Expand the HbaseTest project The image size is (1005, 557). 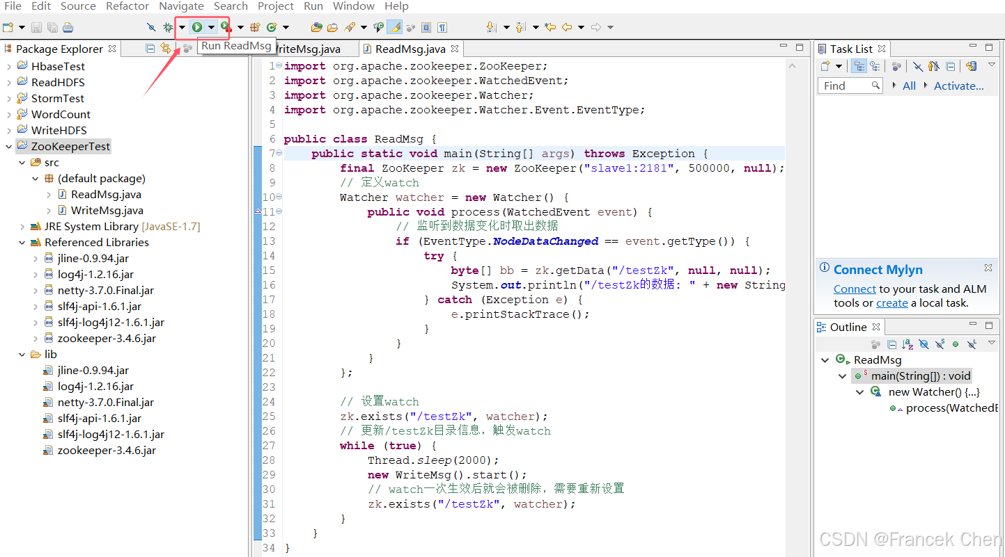click(8, 67)
